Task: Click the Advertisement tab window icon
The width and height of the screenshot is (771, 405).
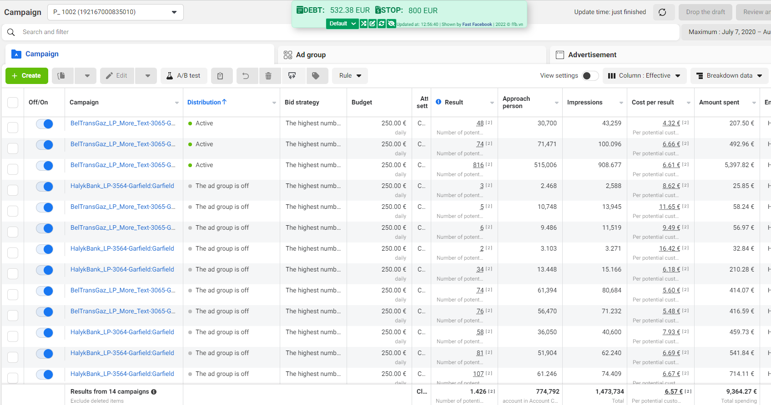Action: pos(560,55)
